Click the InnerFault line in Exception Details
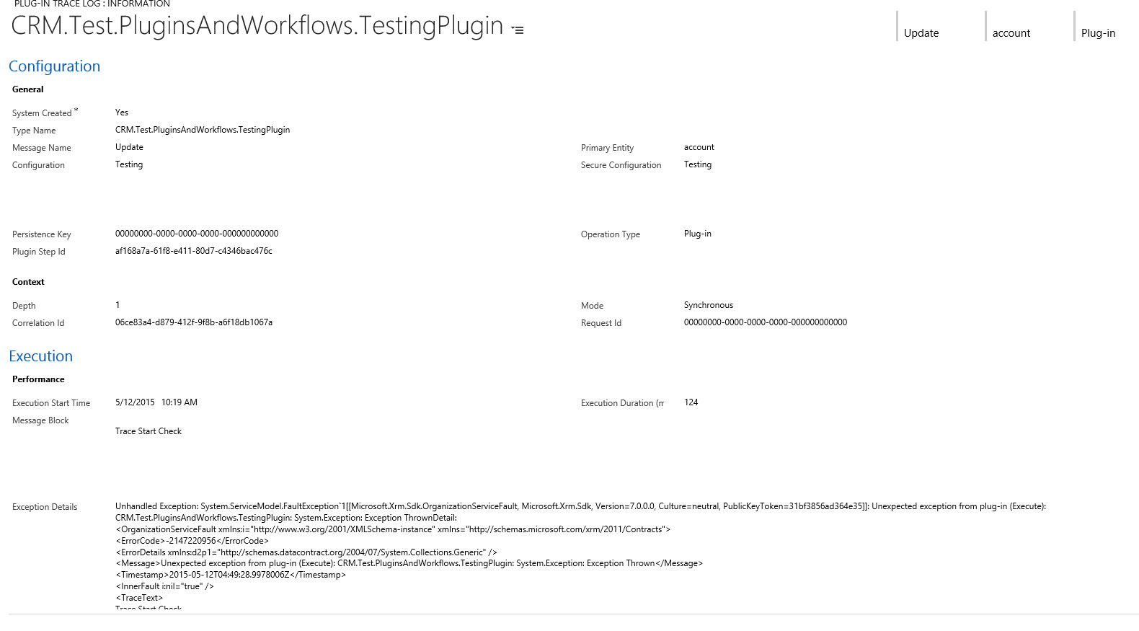 point(164,586)
